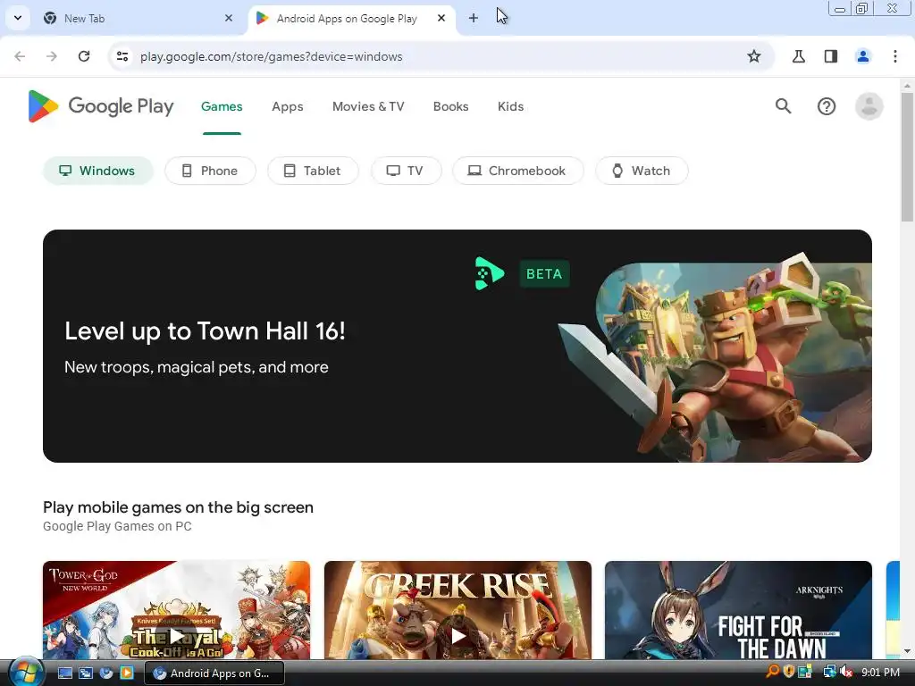915x686 pixels.
Task: Click 'New troops, magical pets, and more' text
Action: click(x=196, y=367)
